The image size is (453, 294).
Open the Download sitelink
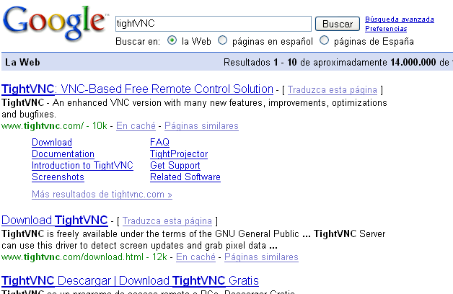point(52,142)
